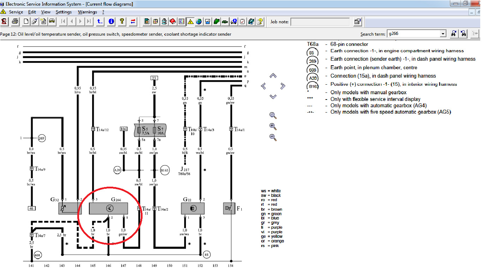Open the Settings menu
This screenshot has height=271, width=482.
(x=64, y=12)
